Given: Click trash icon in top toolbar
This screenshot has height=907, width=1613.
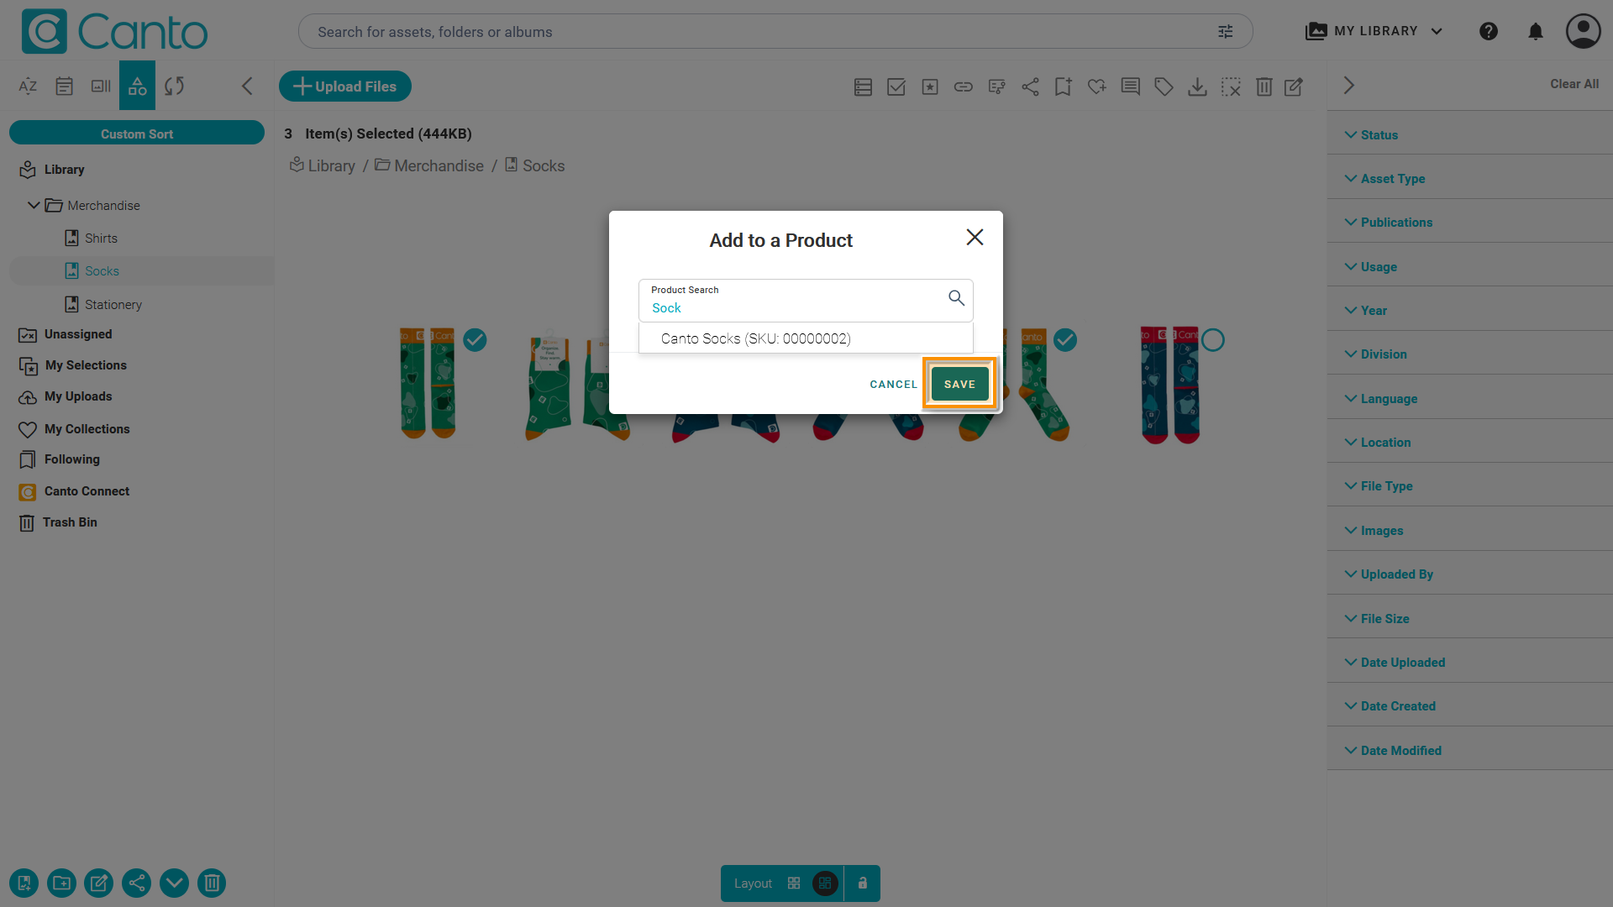Looking at the screenshot, I should [1264, 87].
